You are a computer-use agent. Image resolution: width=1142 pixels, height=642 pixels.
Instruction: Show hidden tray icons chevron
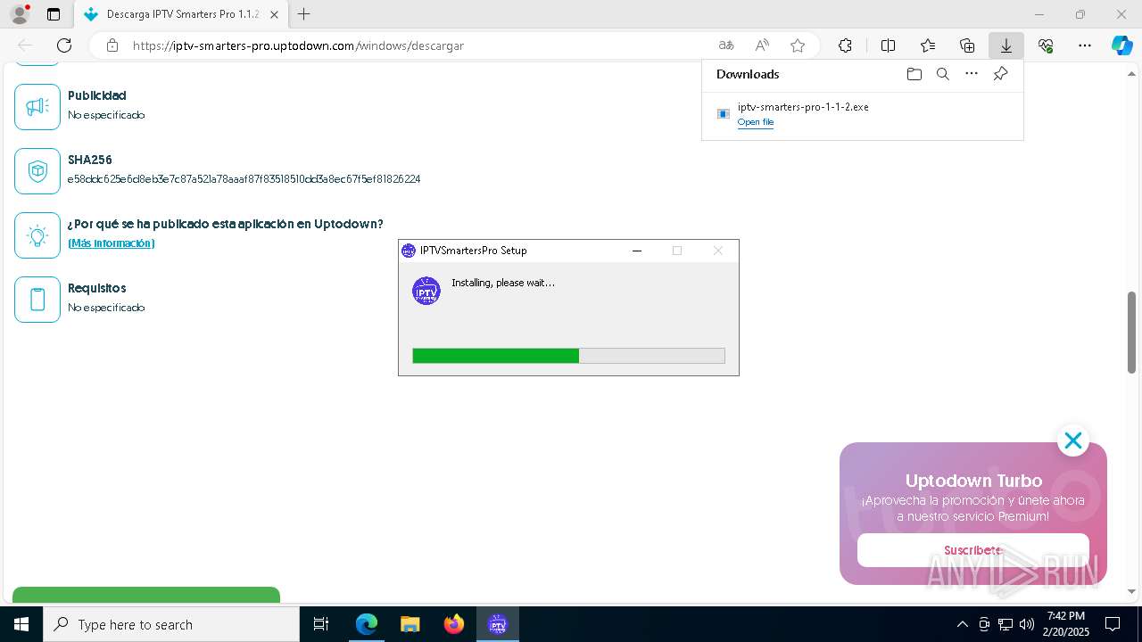(962, 624)
